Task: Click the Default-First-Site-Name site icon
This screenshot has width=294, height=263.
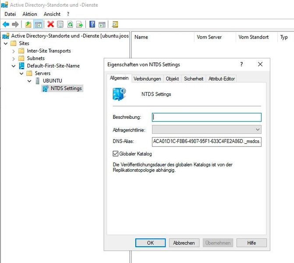Action: (x=22, y=66)
